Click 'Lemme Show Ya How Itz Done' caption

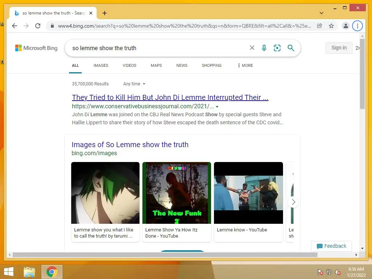point(171,233)
